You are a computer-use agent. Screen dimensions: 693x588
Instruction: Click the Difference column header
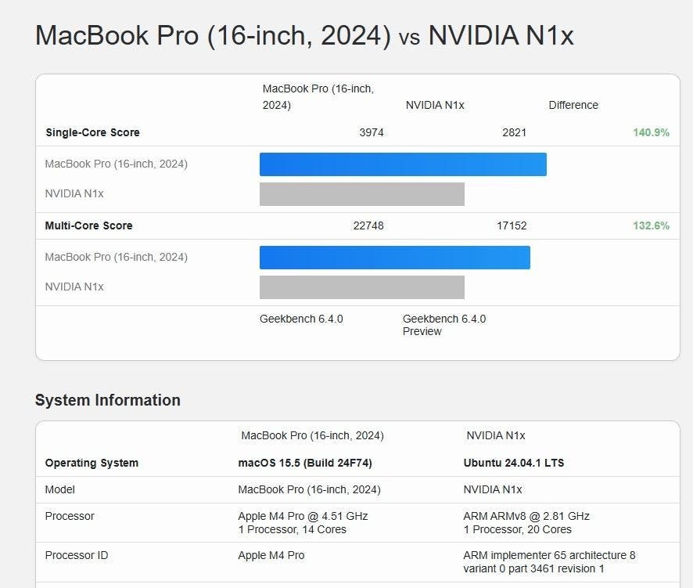573,105
